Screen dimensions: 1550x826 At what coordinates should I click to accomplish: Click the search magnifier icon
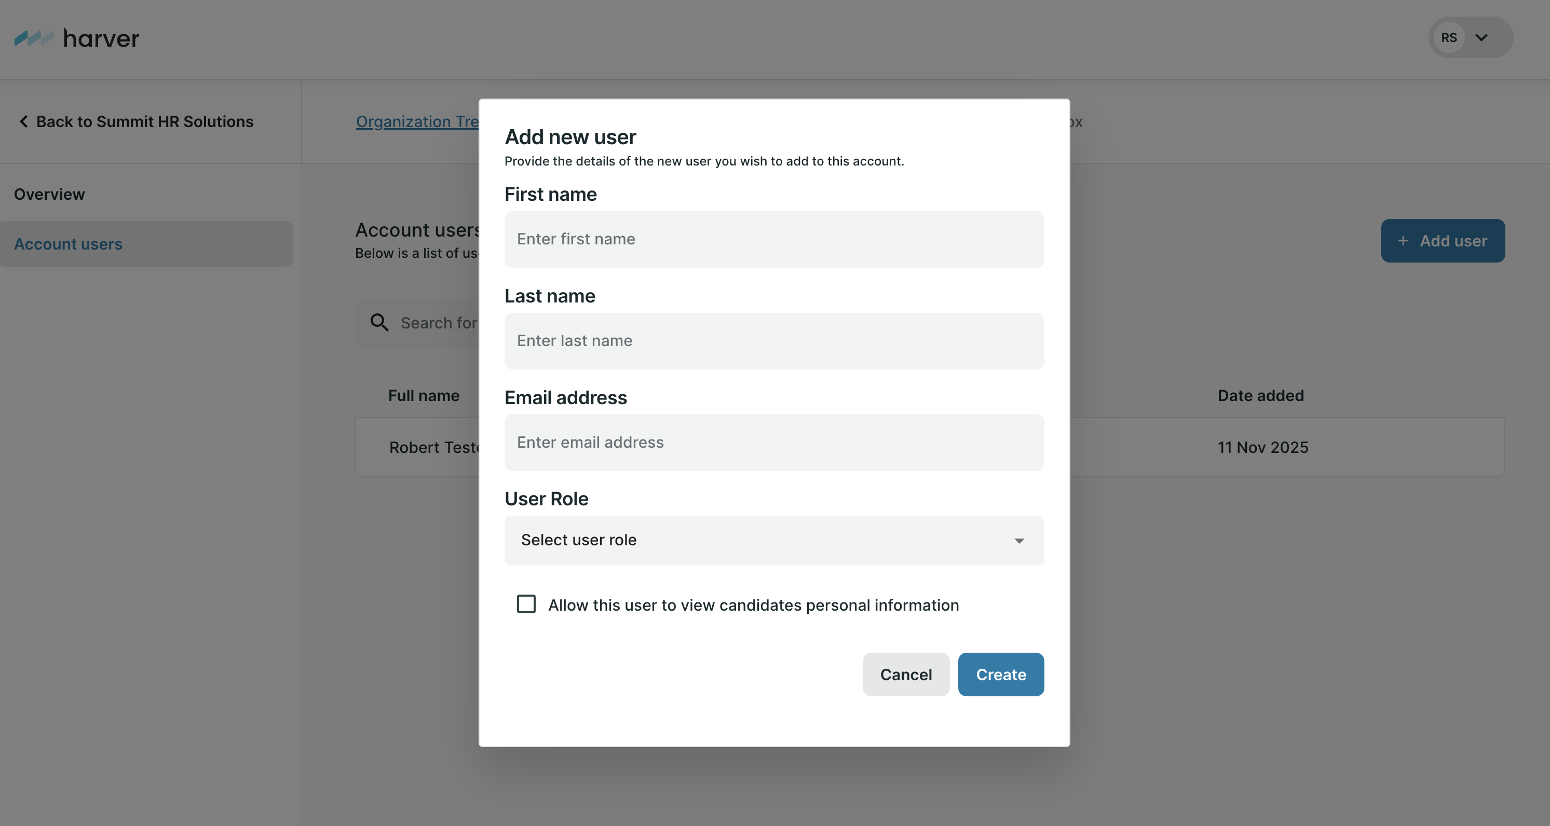[379, 322]
